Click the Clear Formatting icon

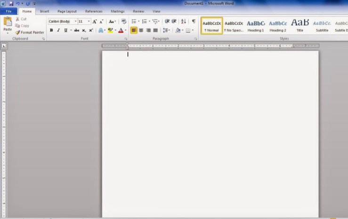pos(124,22)
